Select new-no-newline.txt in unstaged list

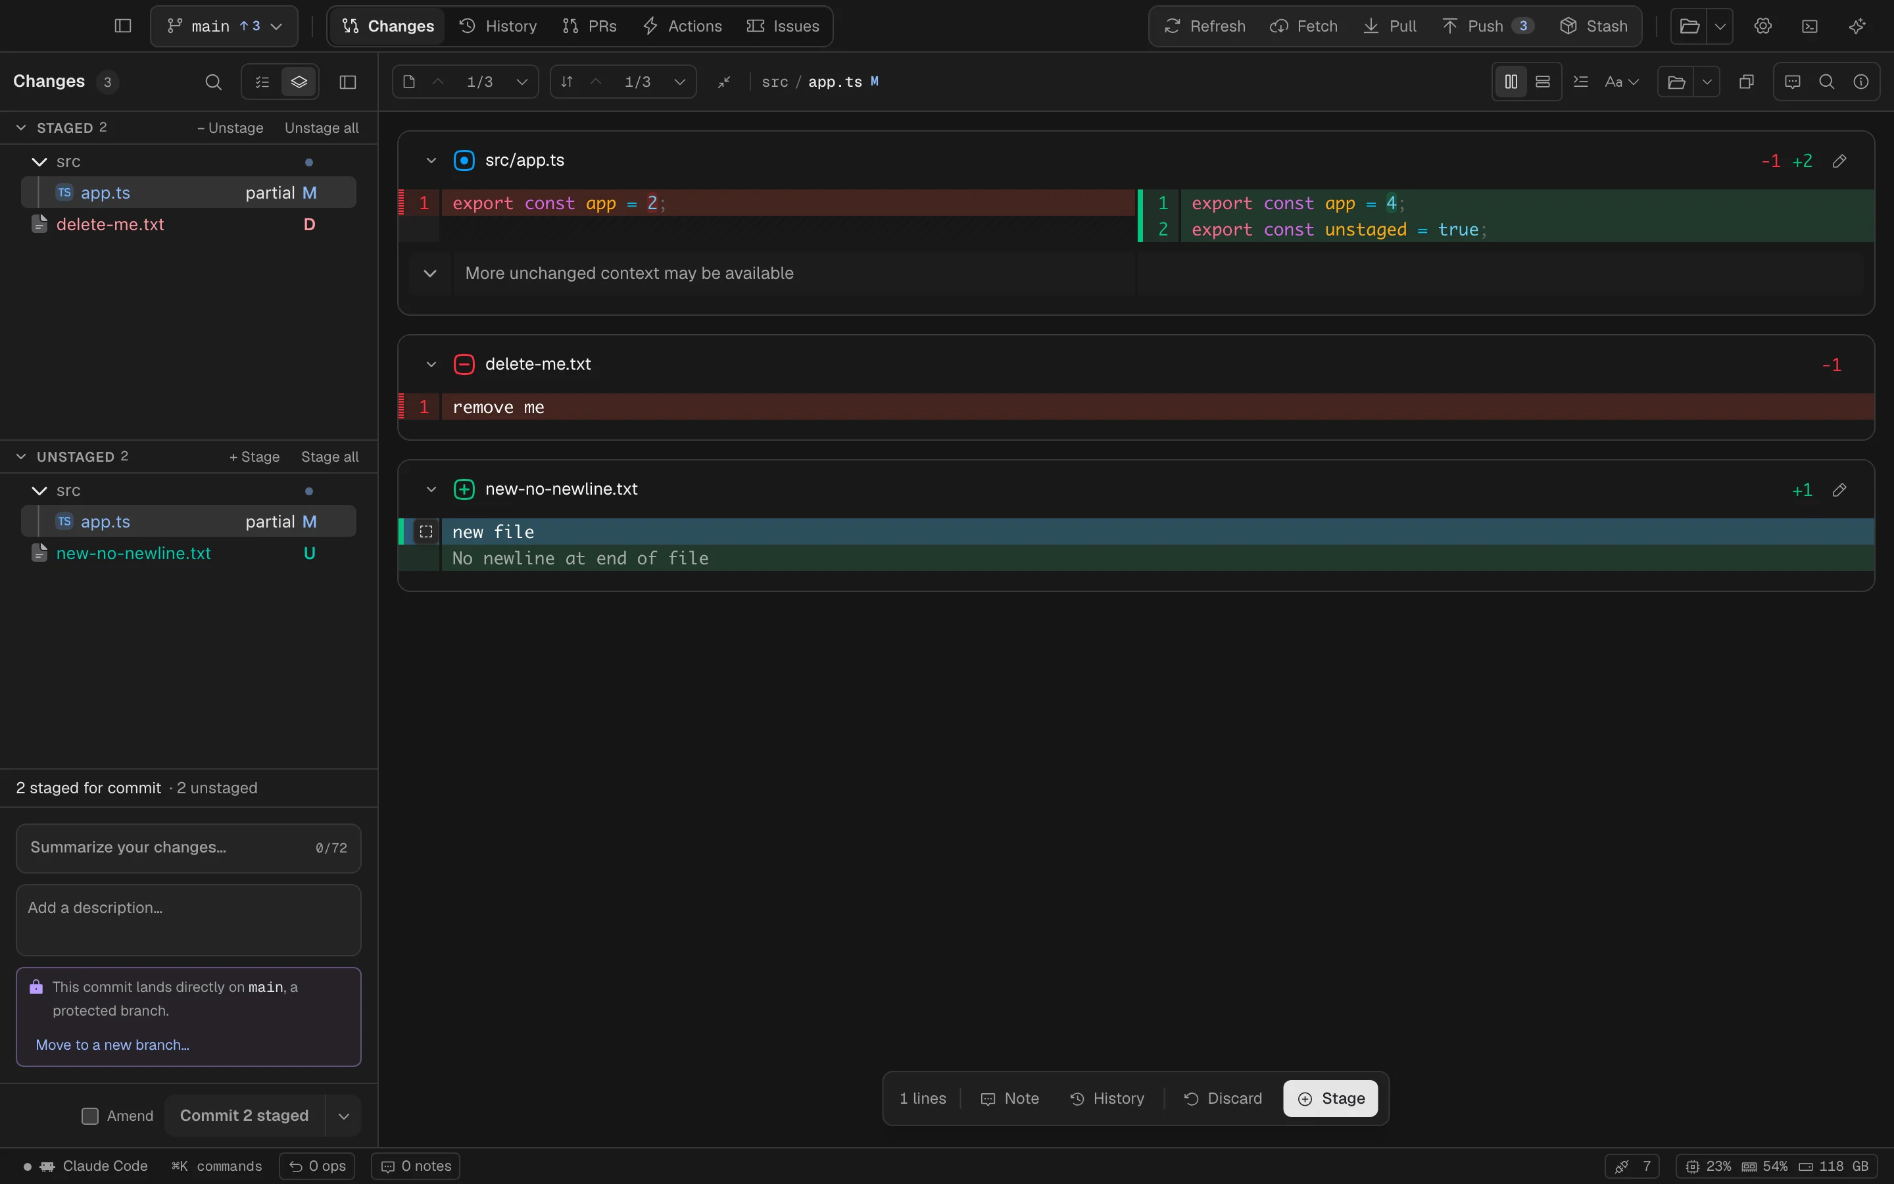pyautogui.click(x=189, y=553)
